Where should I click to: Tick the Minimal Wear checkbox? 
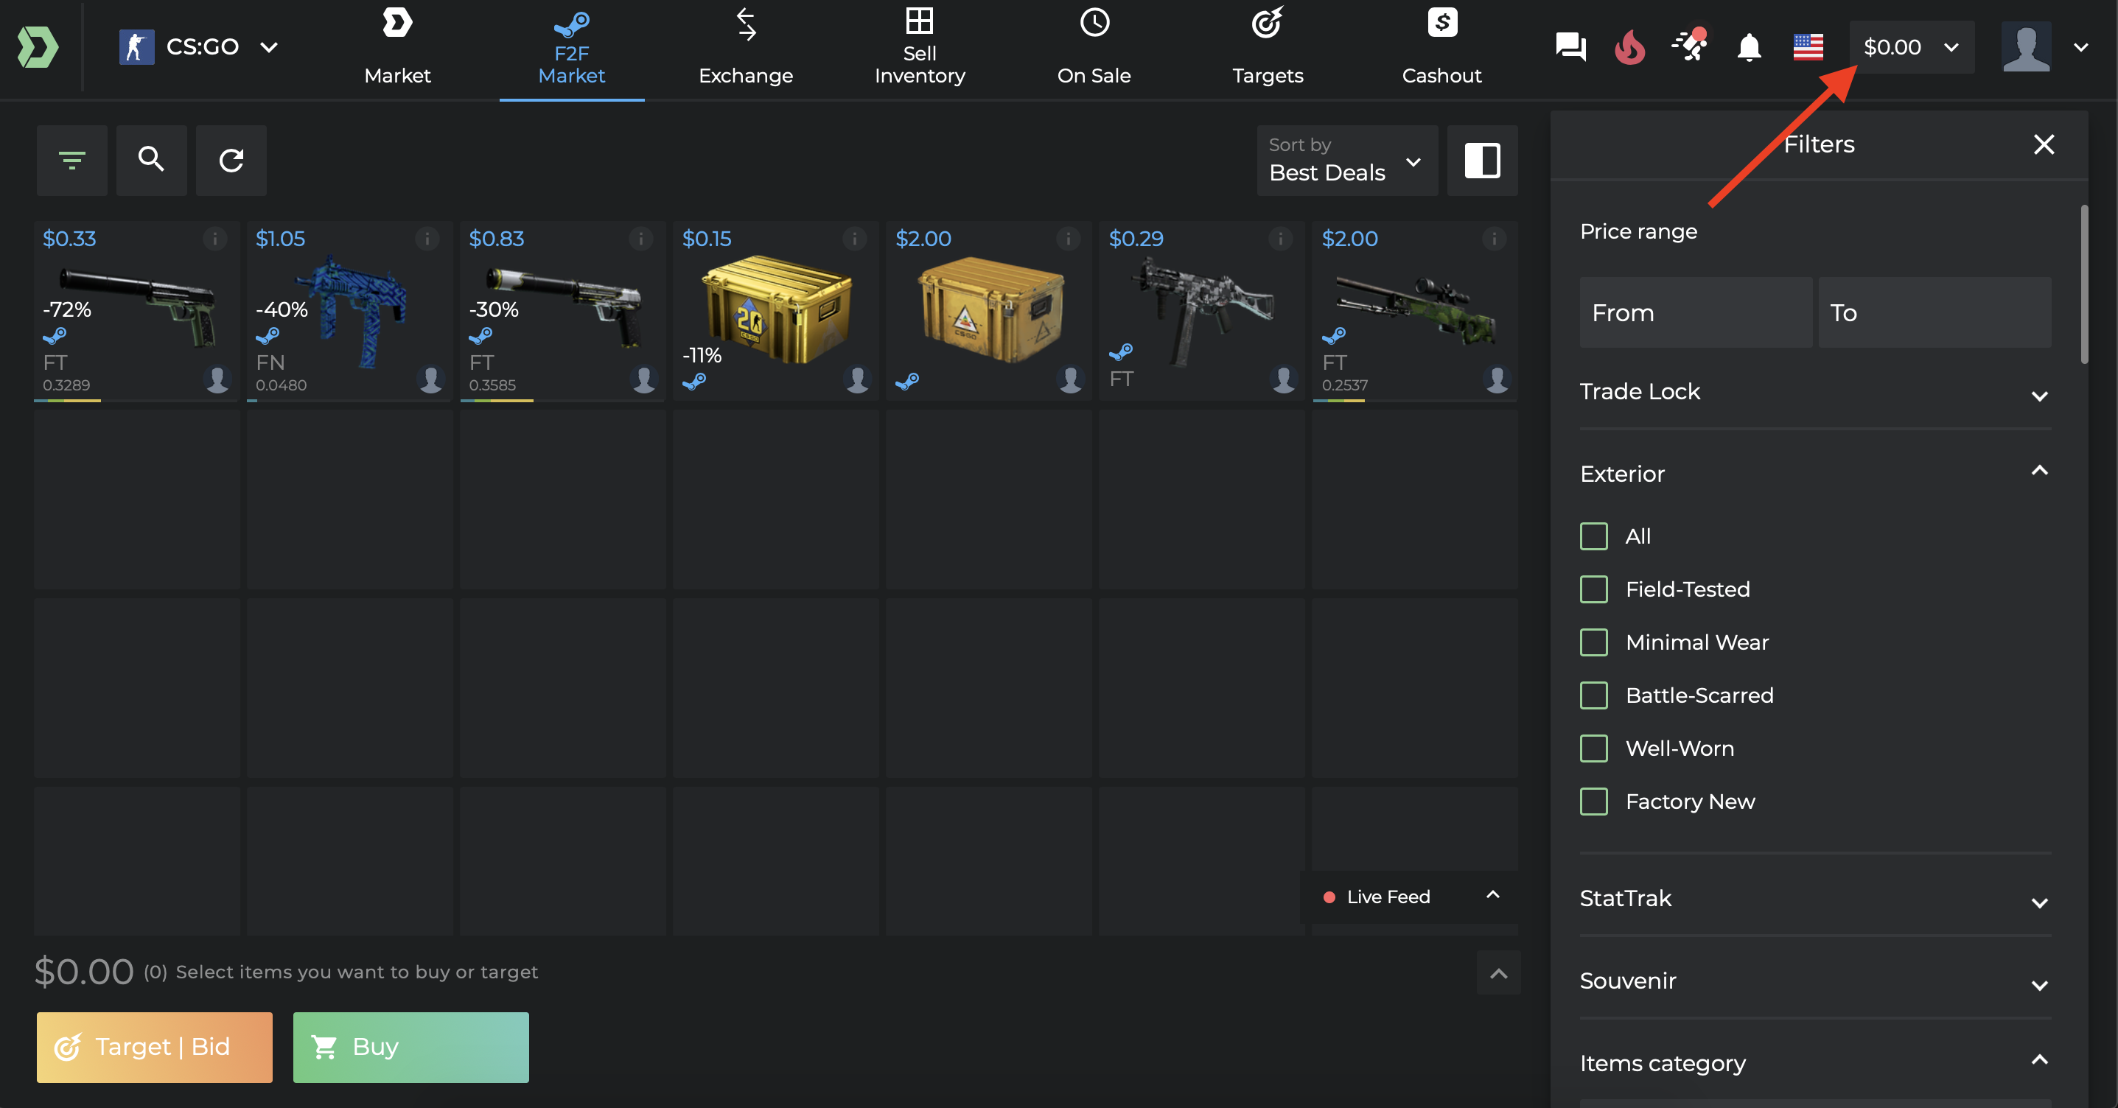1593,642
